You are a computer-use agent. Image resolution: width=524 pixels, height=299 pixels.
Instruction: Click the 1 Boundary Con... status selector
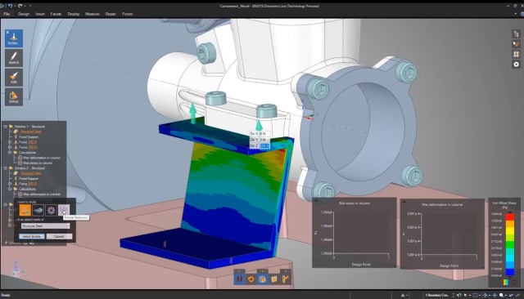pos(437,296)
